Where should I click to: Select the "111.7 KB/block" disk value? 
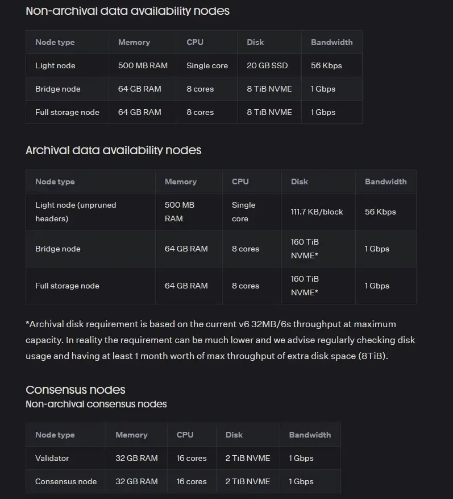[x=317, y=212]
